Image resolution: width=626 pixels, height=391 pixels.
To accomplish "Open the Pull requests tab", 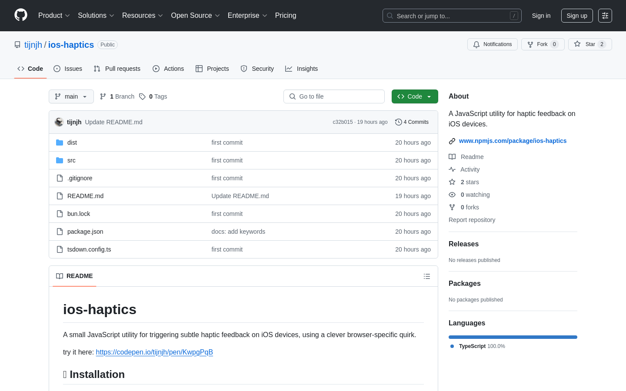I will point(117,69).
